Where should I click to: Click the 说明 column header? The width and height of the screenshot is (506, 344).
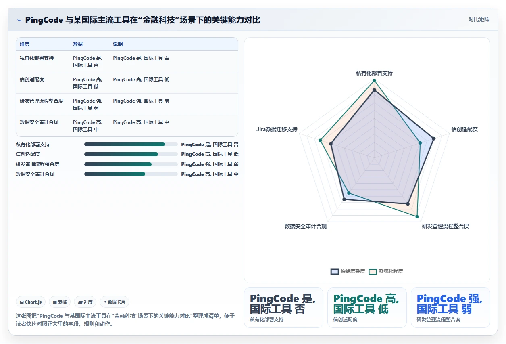click(x=118, y=44)
